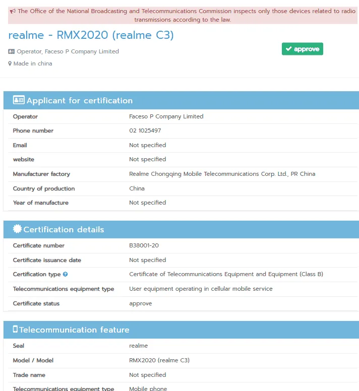Click the website value Not specified

147,159
